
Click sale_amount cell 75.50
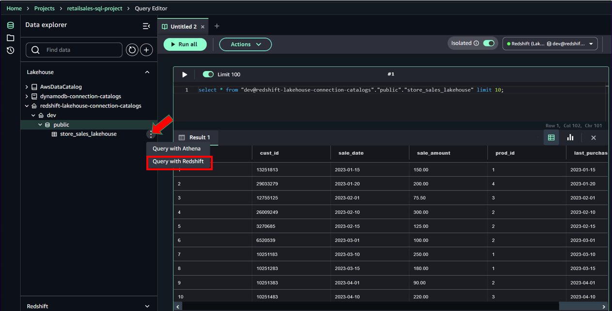[x=448, y=198]
